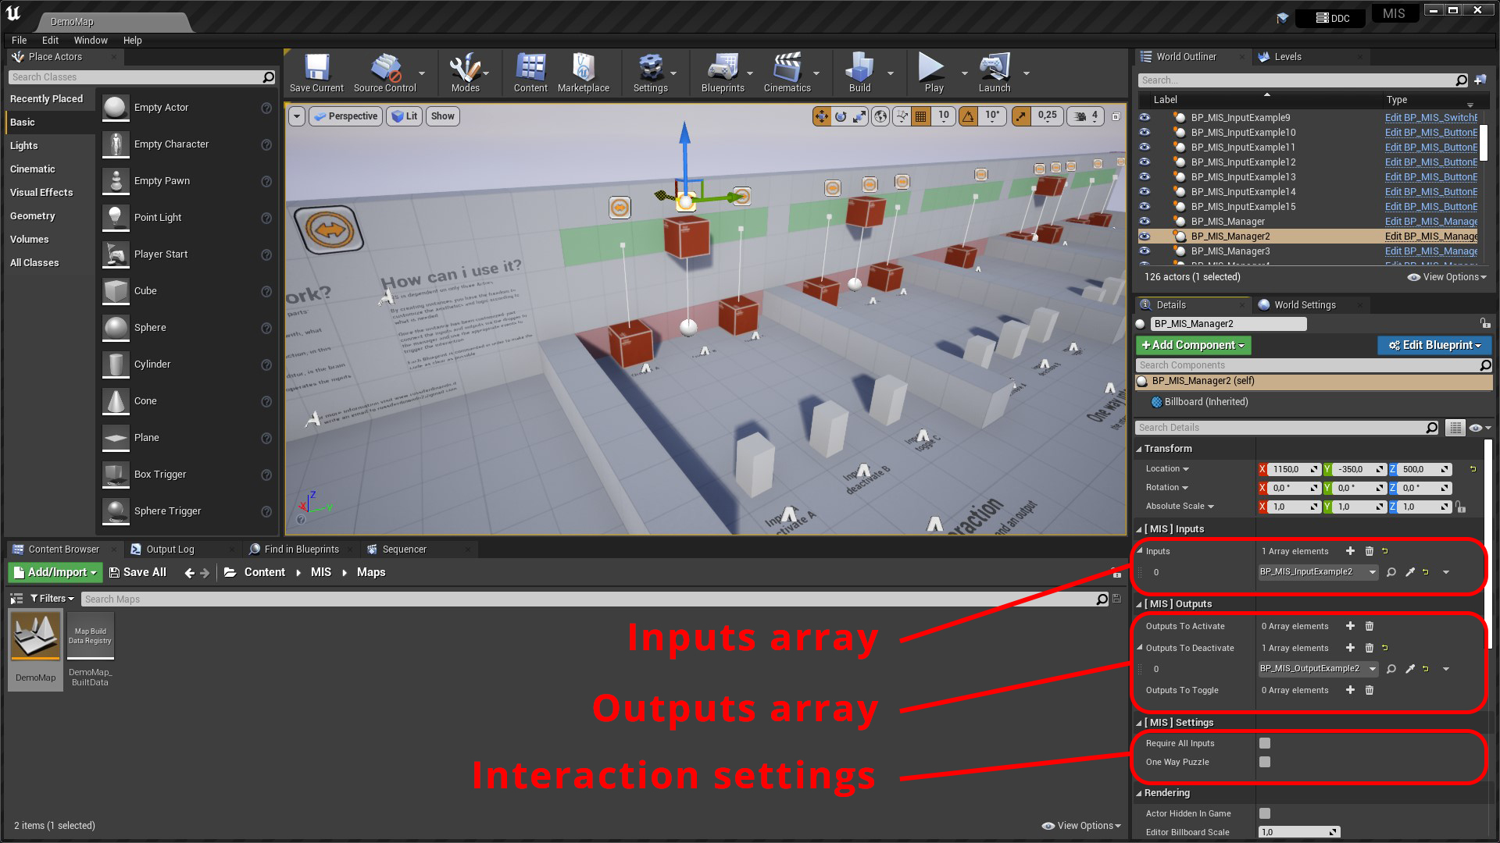Screen dimensions: 1500x843
Task: Click the Save Current toolbar icon
Action: click(316, 70)
